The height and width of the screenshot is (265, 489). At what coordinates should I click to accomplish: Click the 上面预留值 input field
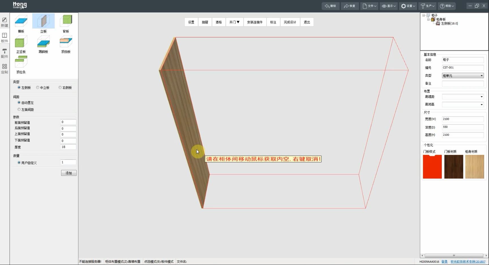click(x=68, y=134)
